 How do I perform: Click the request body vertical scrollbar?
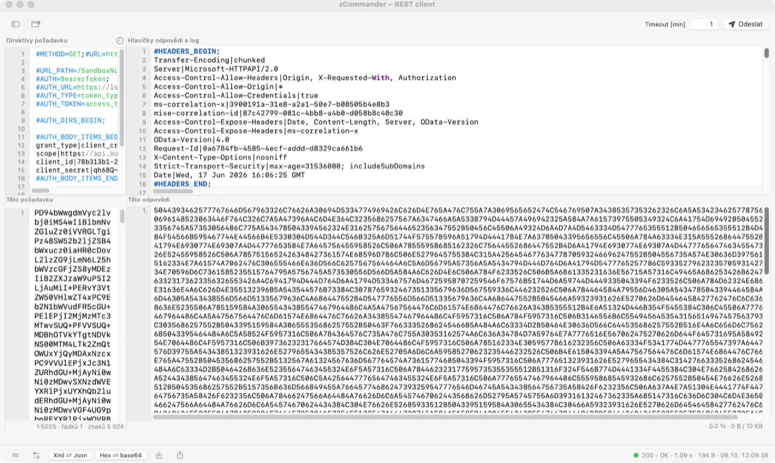tap(121, 216)
